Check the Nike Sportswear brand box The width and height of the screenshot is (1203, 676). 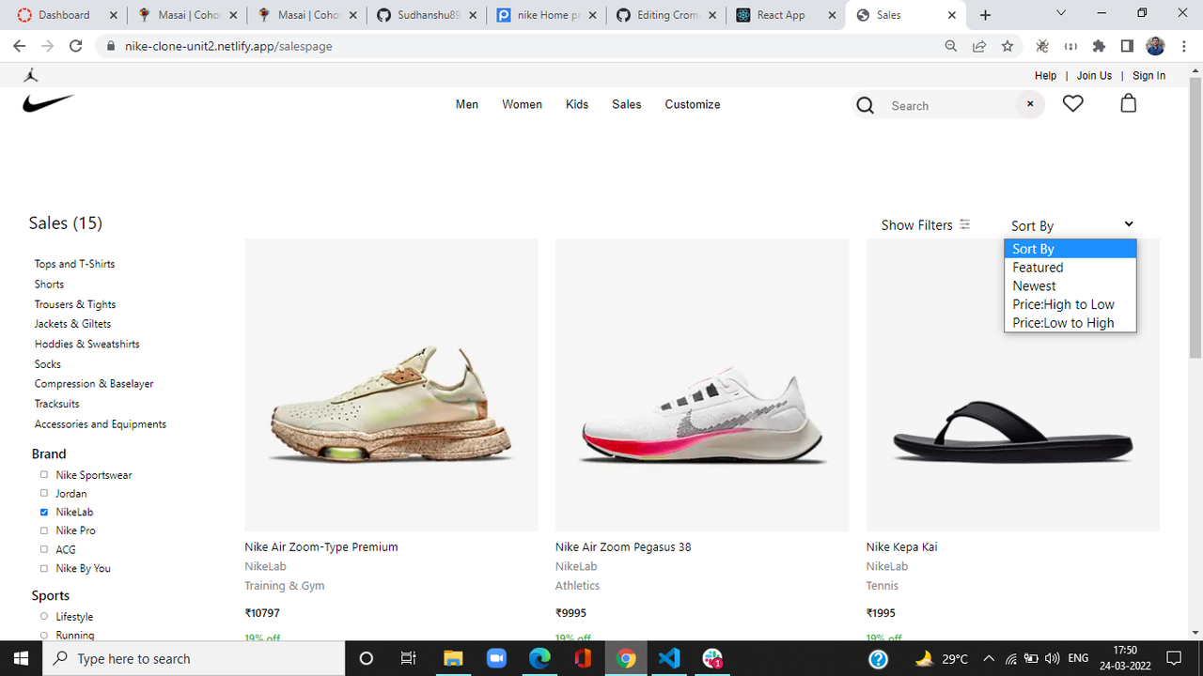click(43, 474)
